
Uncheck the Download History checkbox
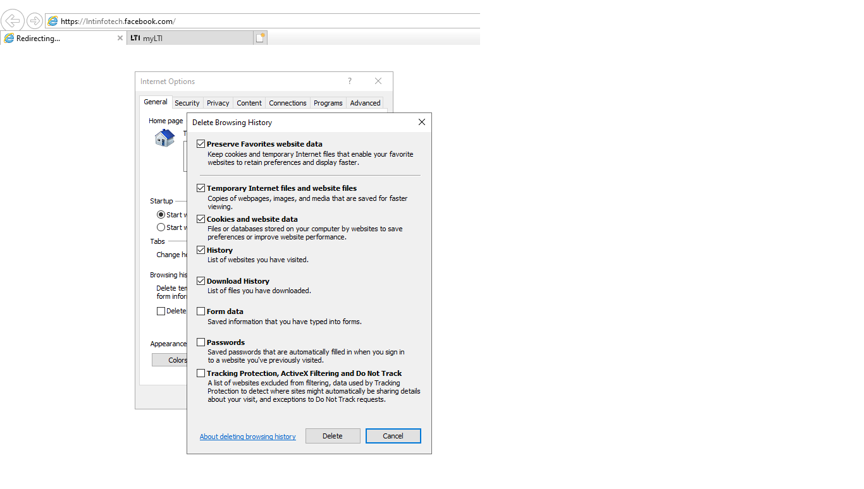[x=201, y=281]
